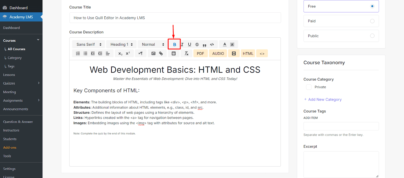Image resolution: width=404 pixels, height=178 pixels.
Task: Click the Add New Category link
Action: pyautogui.click(x=324, y=99)
